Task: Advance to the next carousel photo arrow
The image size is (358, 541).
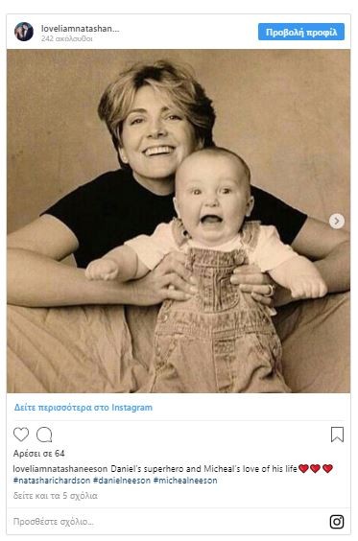Action: pyautogui.click(x=337, y=221)
